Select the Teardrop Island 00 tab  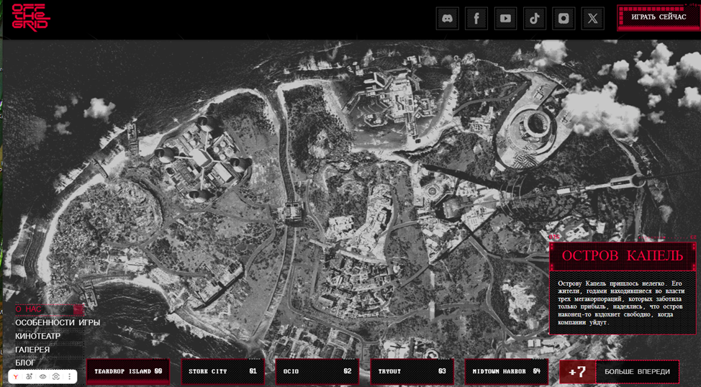pos(128,371)
